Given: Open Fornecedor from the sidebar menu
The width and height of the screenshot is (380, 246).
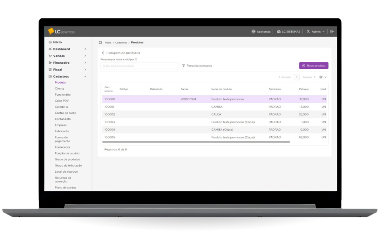Looking at the screenshot, I should [62, 147].
